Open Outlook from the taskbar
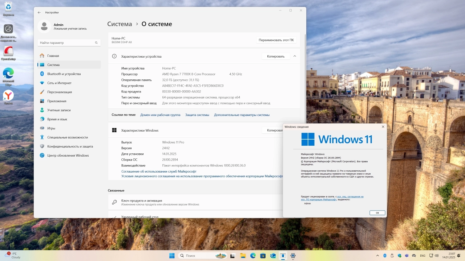The height and width of the screenshot is (261, 465). [x=273, y=256]
